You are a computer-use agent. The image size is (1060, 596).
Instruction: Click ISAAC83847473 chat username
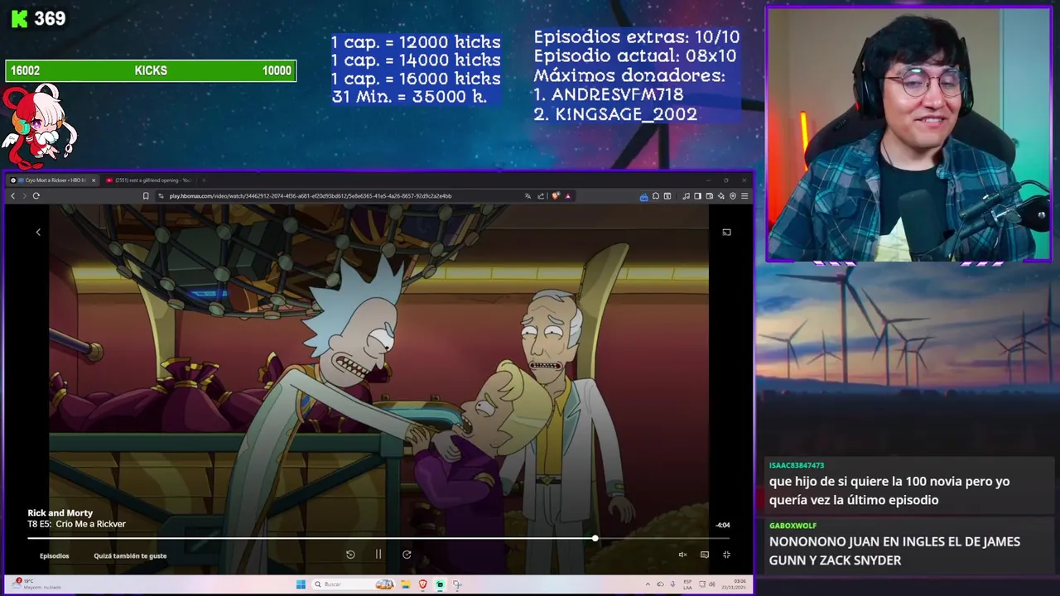(x=797, y=465)
